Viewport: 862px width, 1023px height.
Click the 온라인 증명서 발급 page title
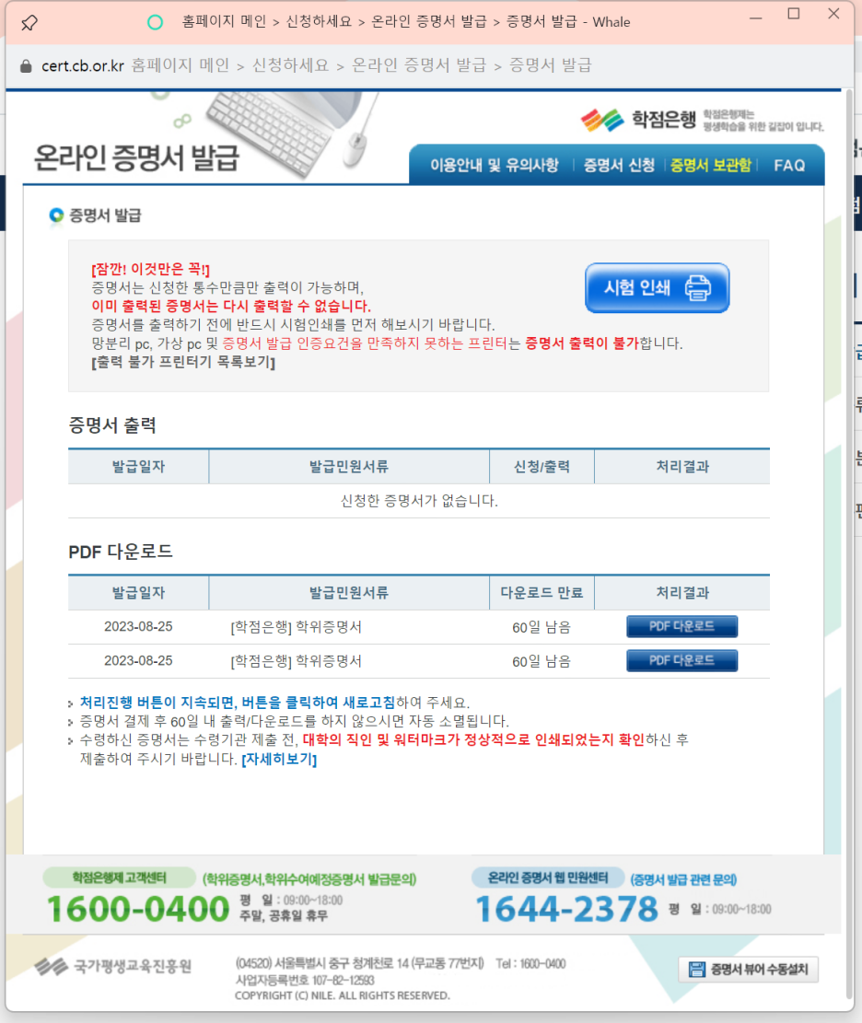click(x=137, y=157)
